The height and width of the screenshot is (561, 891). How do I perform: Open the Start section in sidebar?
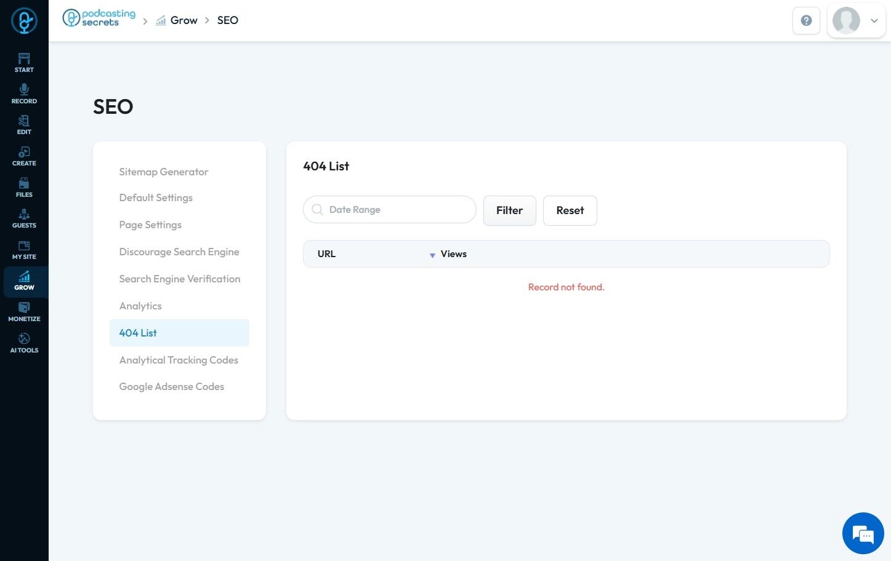[24, 63]
